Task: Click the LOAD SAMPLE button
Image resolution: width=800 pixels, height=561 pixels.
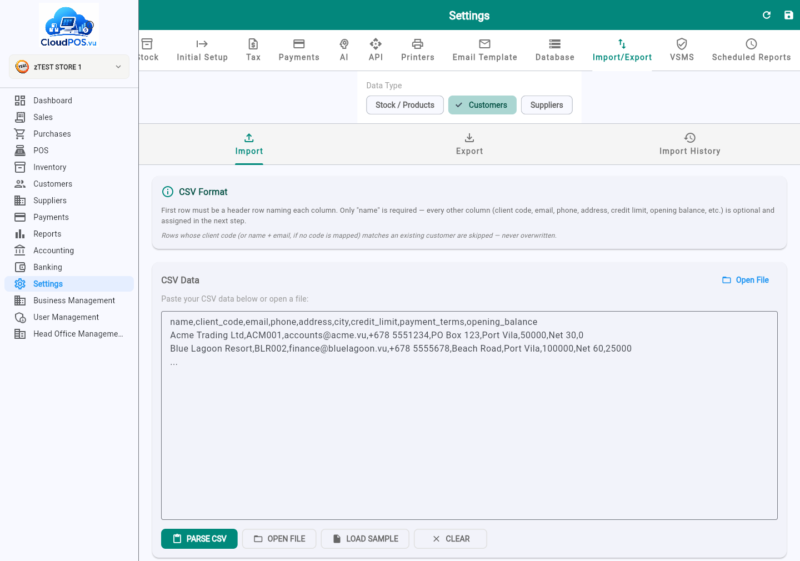Action: (x=365, y=539)
